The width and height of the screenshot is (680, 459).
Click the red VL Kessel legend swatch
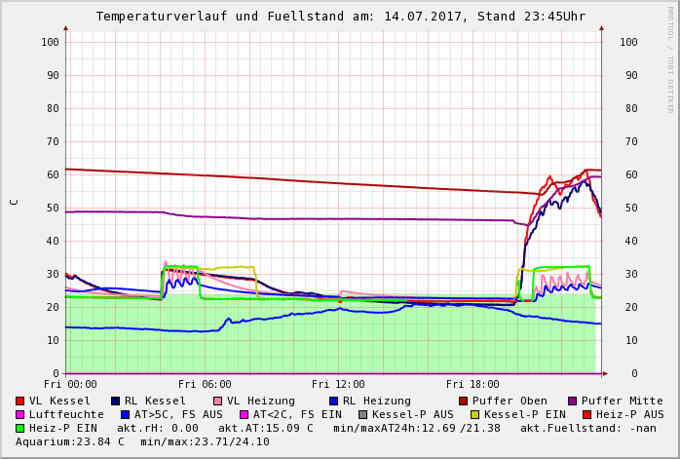[20, 402]
